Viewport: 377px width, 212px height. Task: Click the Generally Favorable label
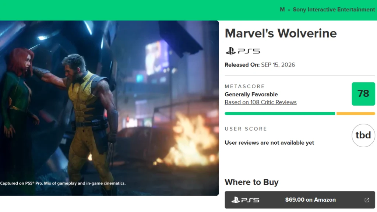tap(251, 95)
